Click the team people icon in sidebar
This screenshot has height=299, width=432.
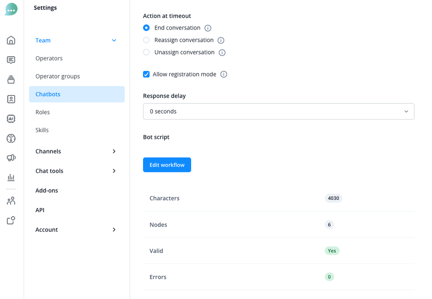point(11,201)
